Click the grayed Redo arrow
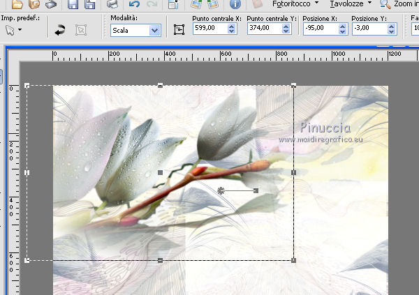Screen dimensions: 419x295 pyautogui.click(x=152, y=3)
